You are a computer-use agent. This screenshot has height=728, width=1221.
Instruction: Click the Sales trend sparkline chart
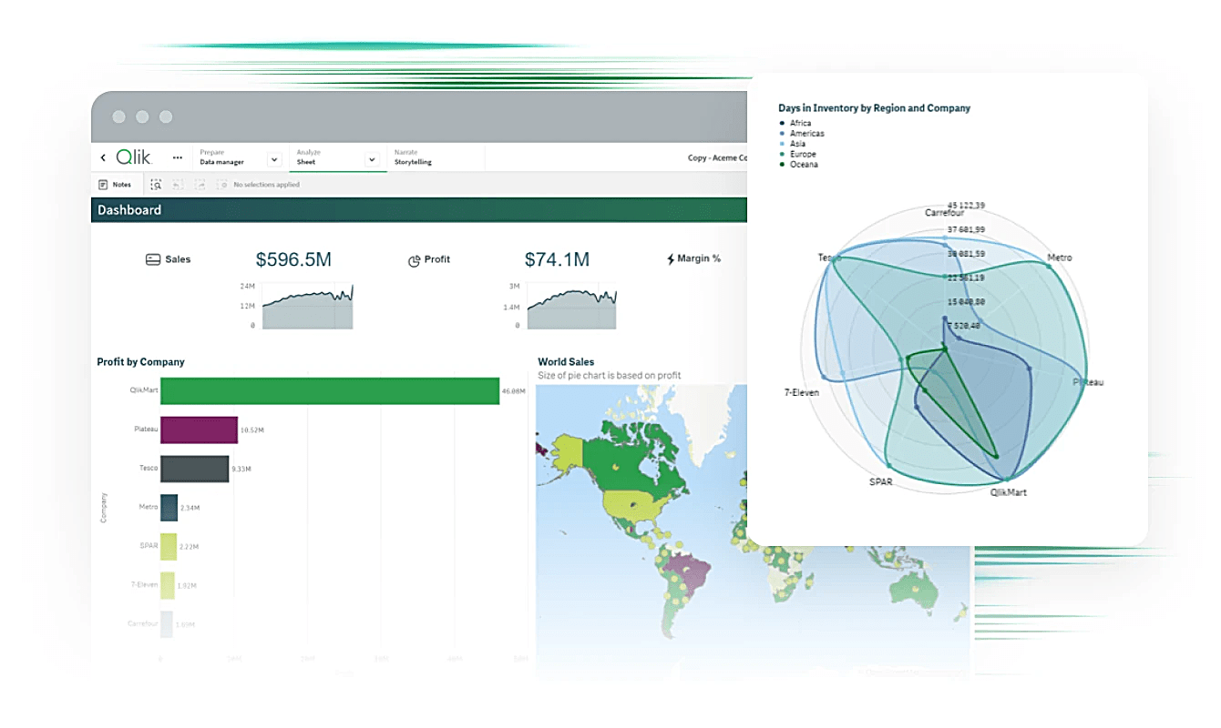pyautogui.click(x=308, y=307)
